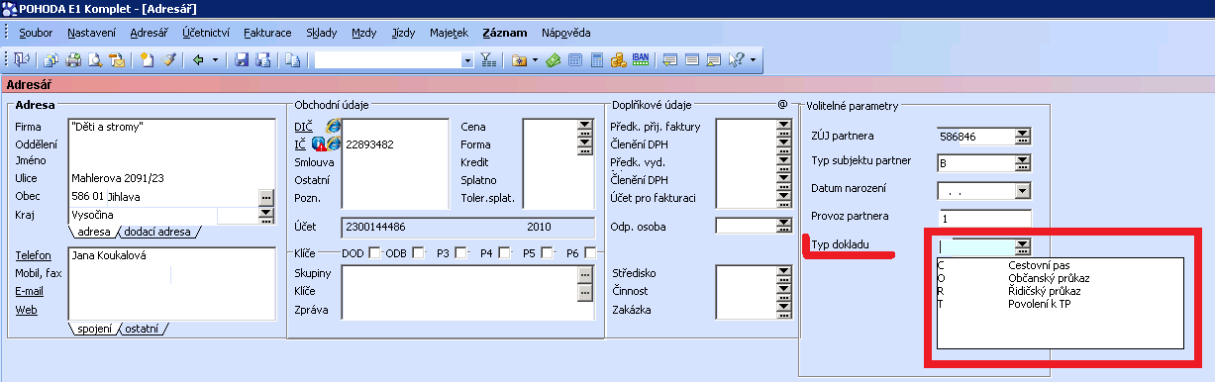Open the Sklady menu
The image size is (1215, 382).
tap(321, 33)
